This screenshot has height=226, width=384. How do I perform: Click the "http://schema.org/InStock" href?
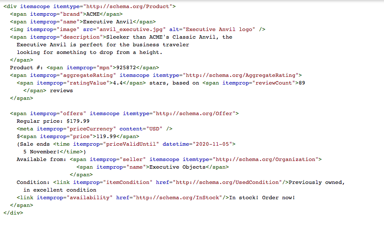[177, 198]
